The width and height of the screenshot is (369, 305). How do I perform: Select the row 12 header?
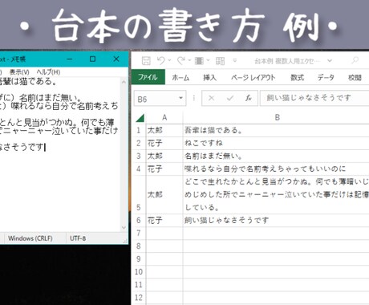tap(139, 298)
